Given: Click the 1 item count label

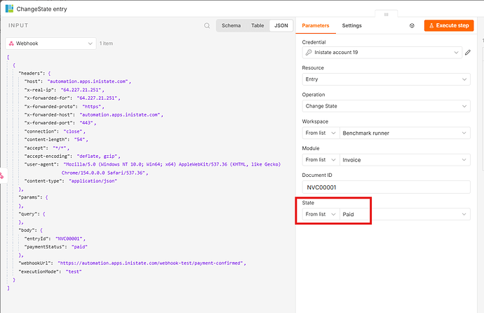Looking at the screenshot, I should coord(106,44).
